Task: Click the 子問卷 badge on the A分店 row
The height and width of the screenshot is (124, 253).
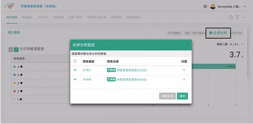Action: [111, 70]
